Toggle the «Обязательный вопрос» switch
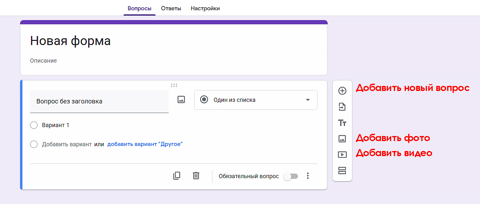Viewport: 480px width, 204px height. [291, 176]
